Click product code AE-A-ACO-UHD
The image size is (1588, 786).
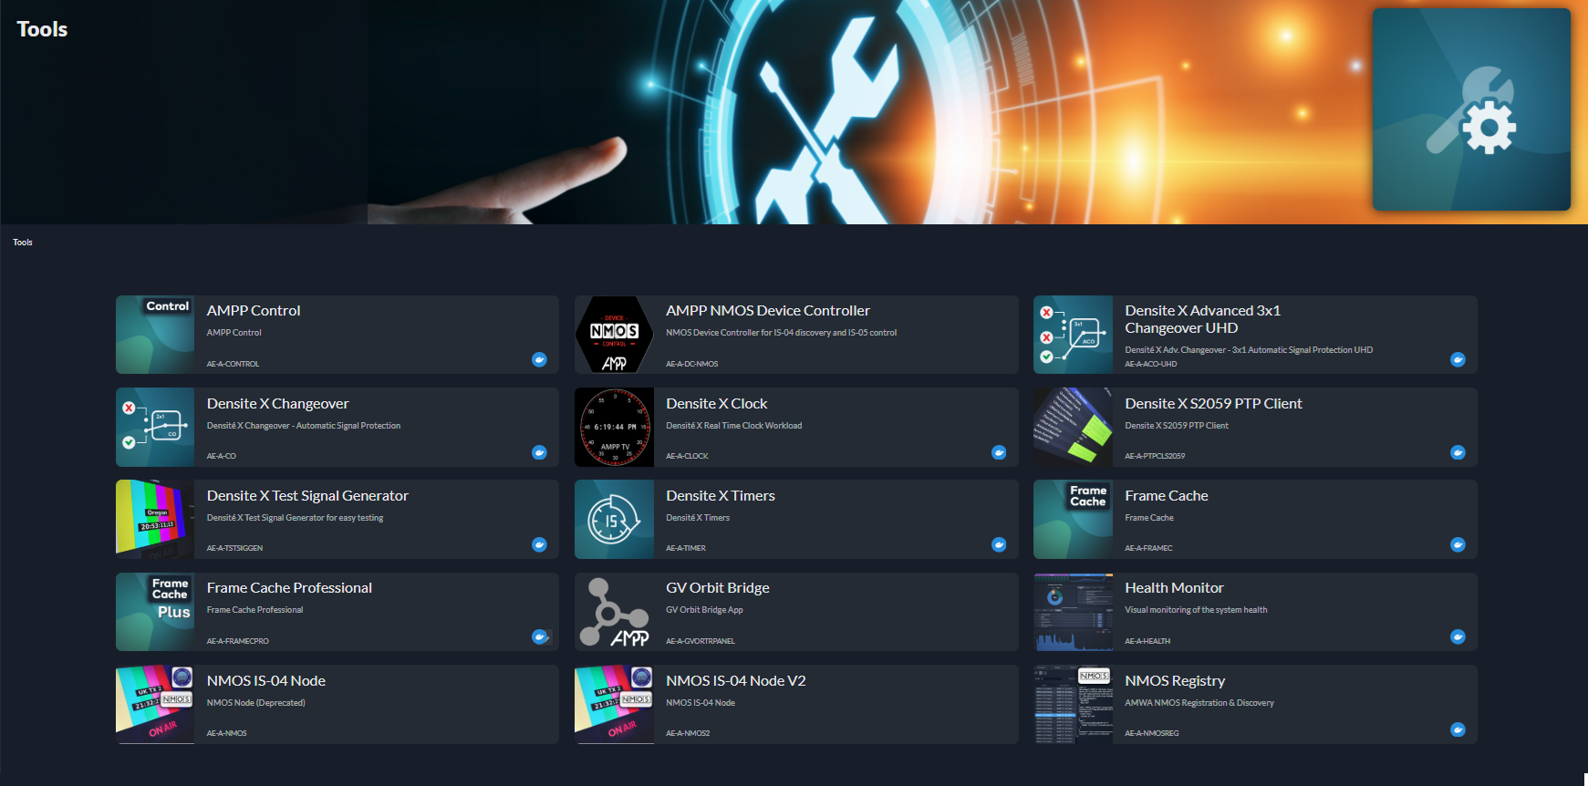pos(1150,364)
